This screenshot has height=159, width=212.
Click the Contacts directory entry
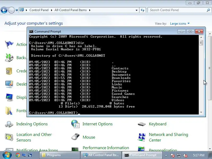click(x=120, y=68)
